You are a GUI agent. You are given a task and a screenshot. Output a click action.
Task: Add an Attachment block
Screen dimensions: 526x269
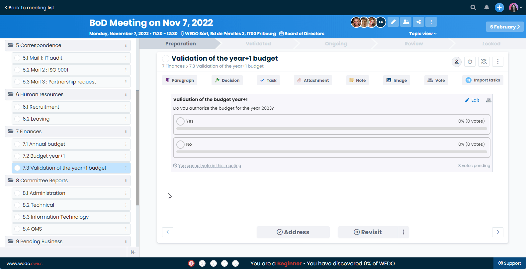313,80
